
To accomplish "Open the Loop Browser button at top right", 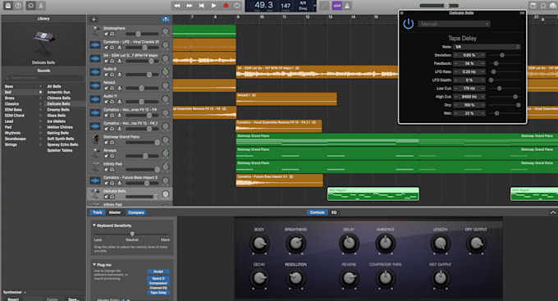I will [x=543, y=6].
